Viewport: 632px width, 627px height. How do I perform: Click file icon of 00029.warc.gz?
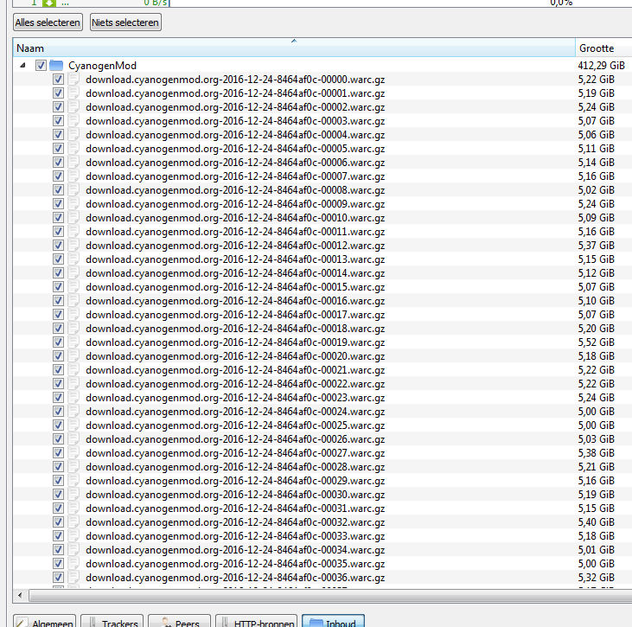coord(73,481)
